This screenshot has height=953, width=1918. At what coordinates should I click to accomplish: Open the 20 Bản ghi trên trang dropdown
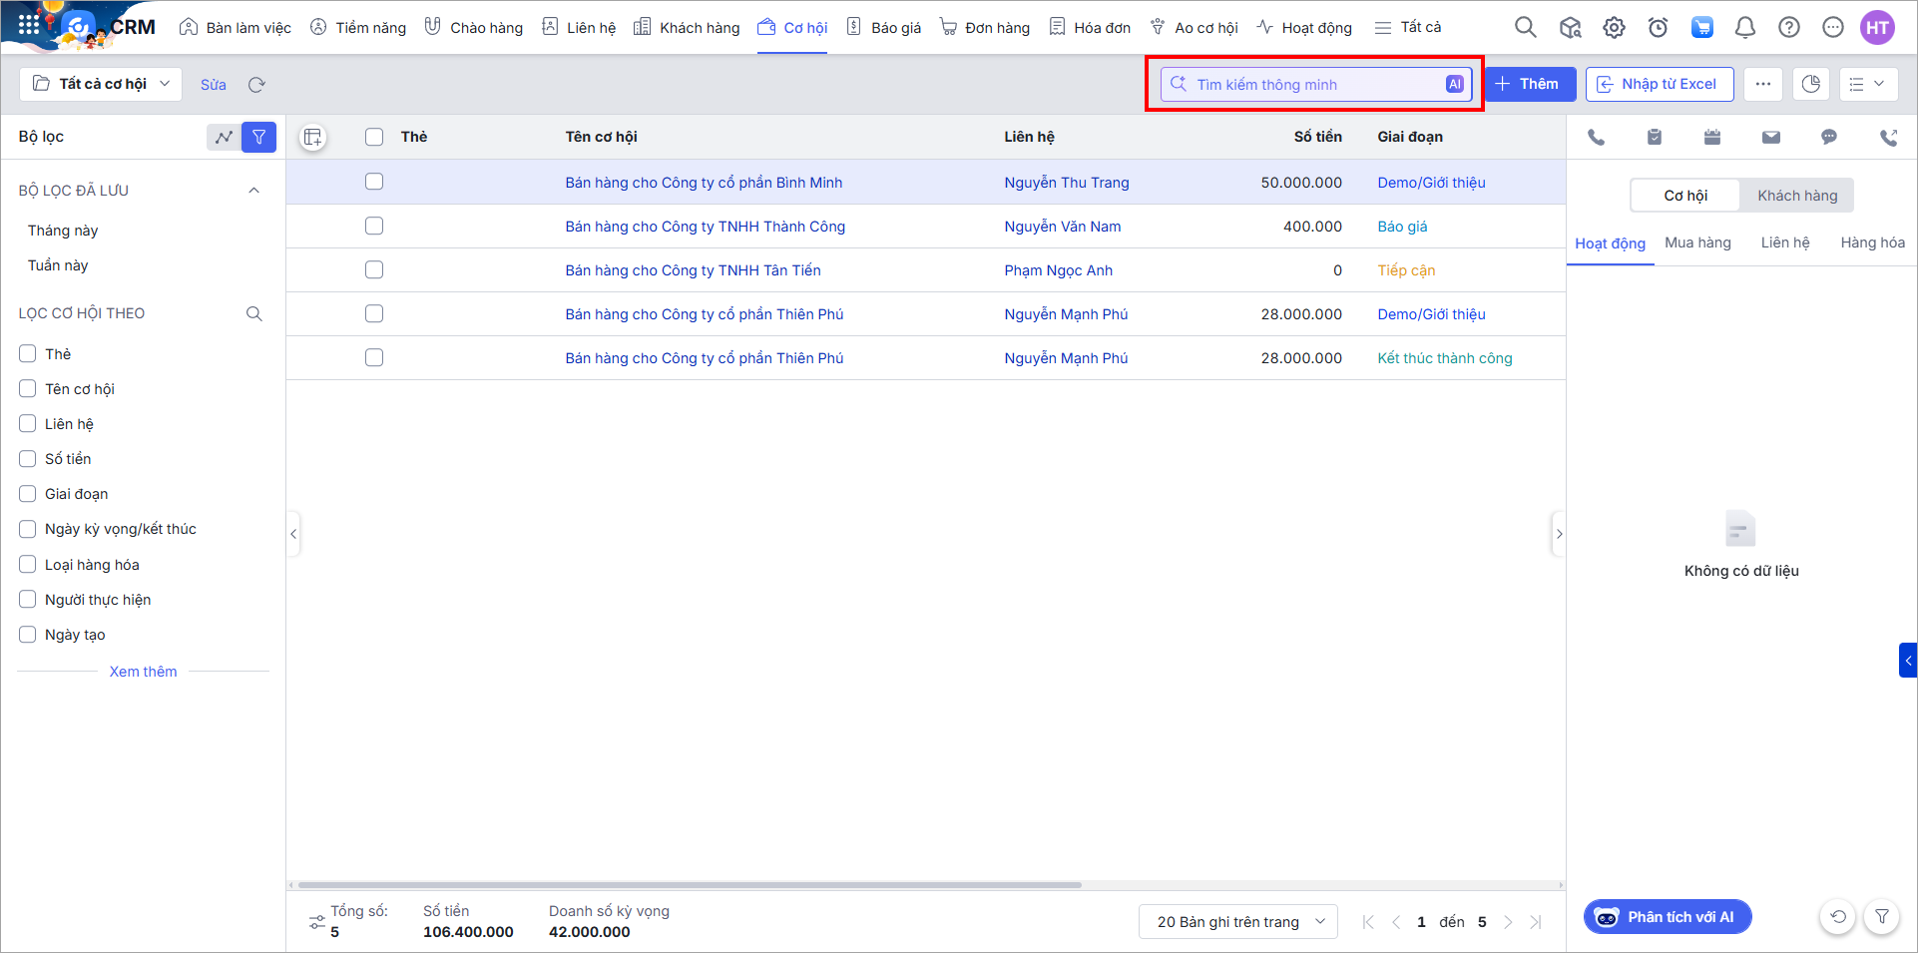click(x=1237, y=922)
